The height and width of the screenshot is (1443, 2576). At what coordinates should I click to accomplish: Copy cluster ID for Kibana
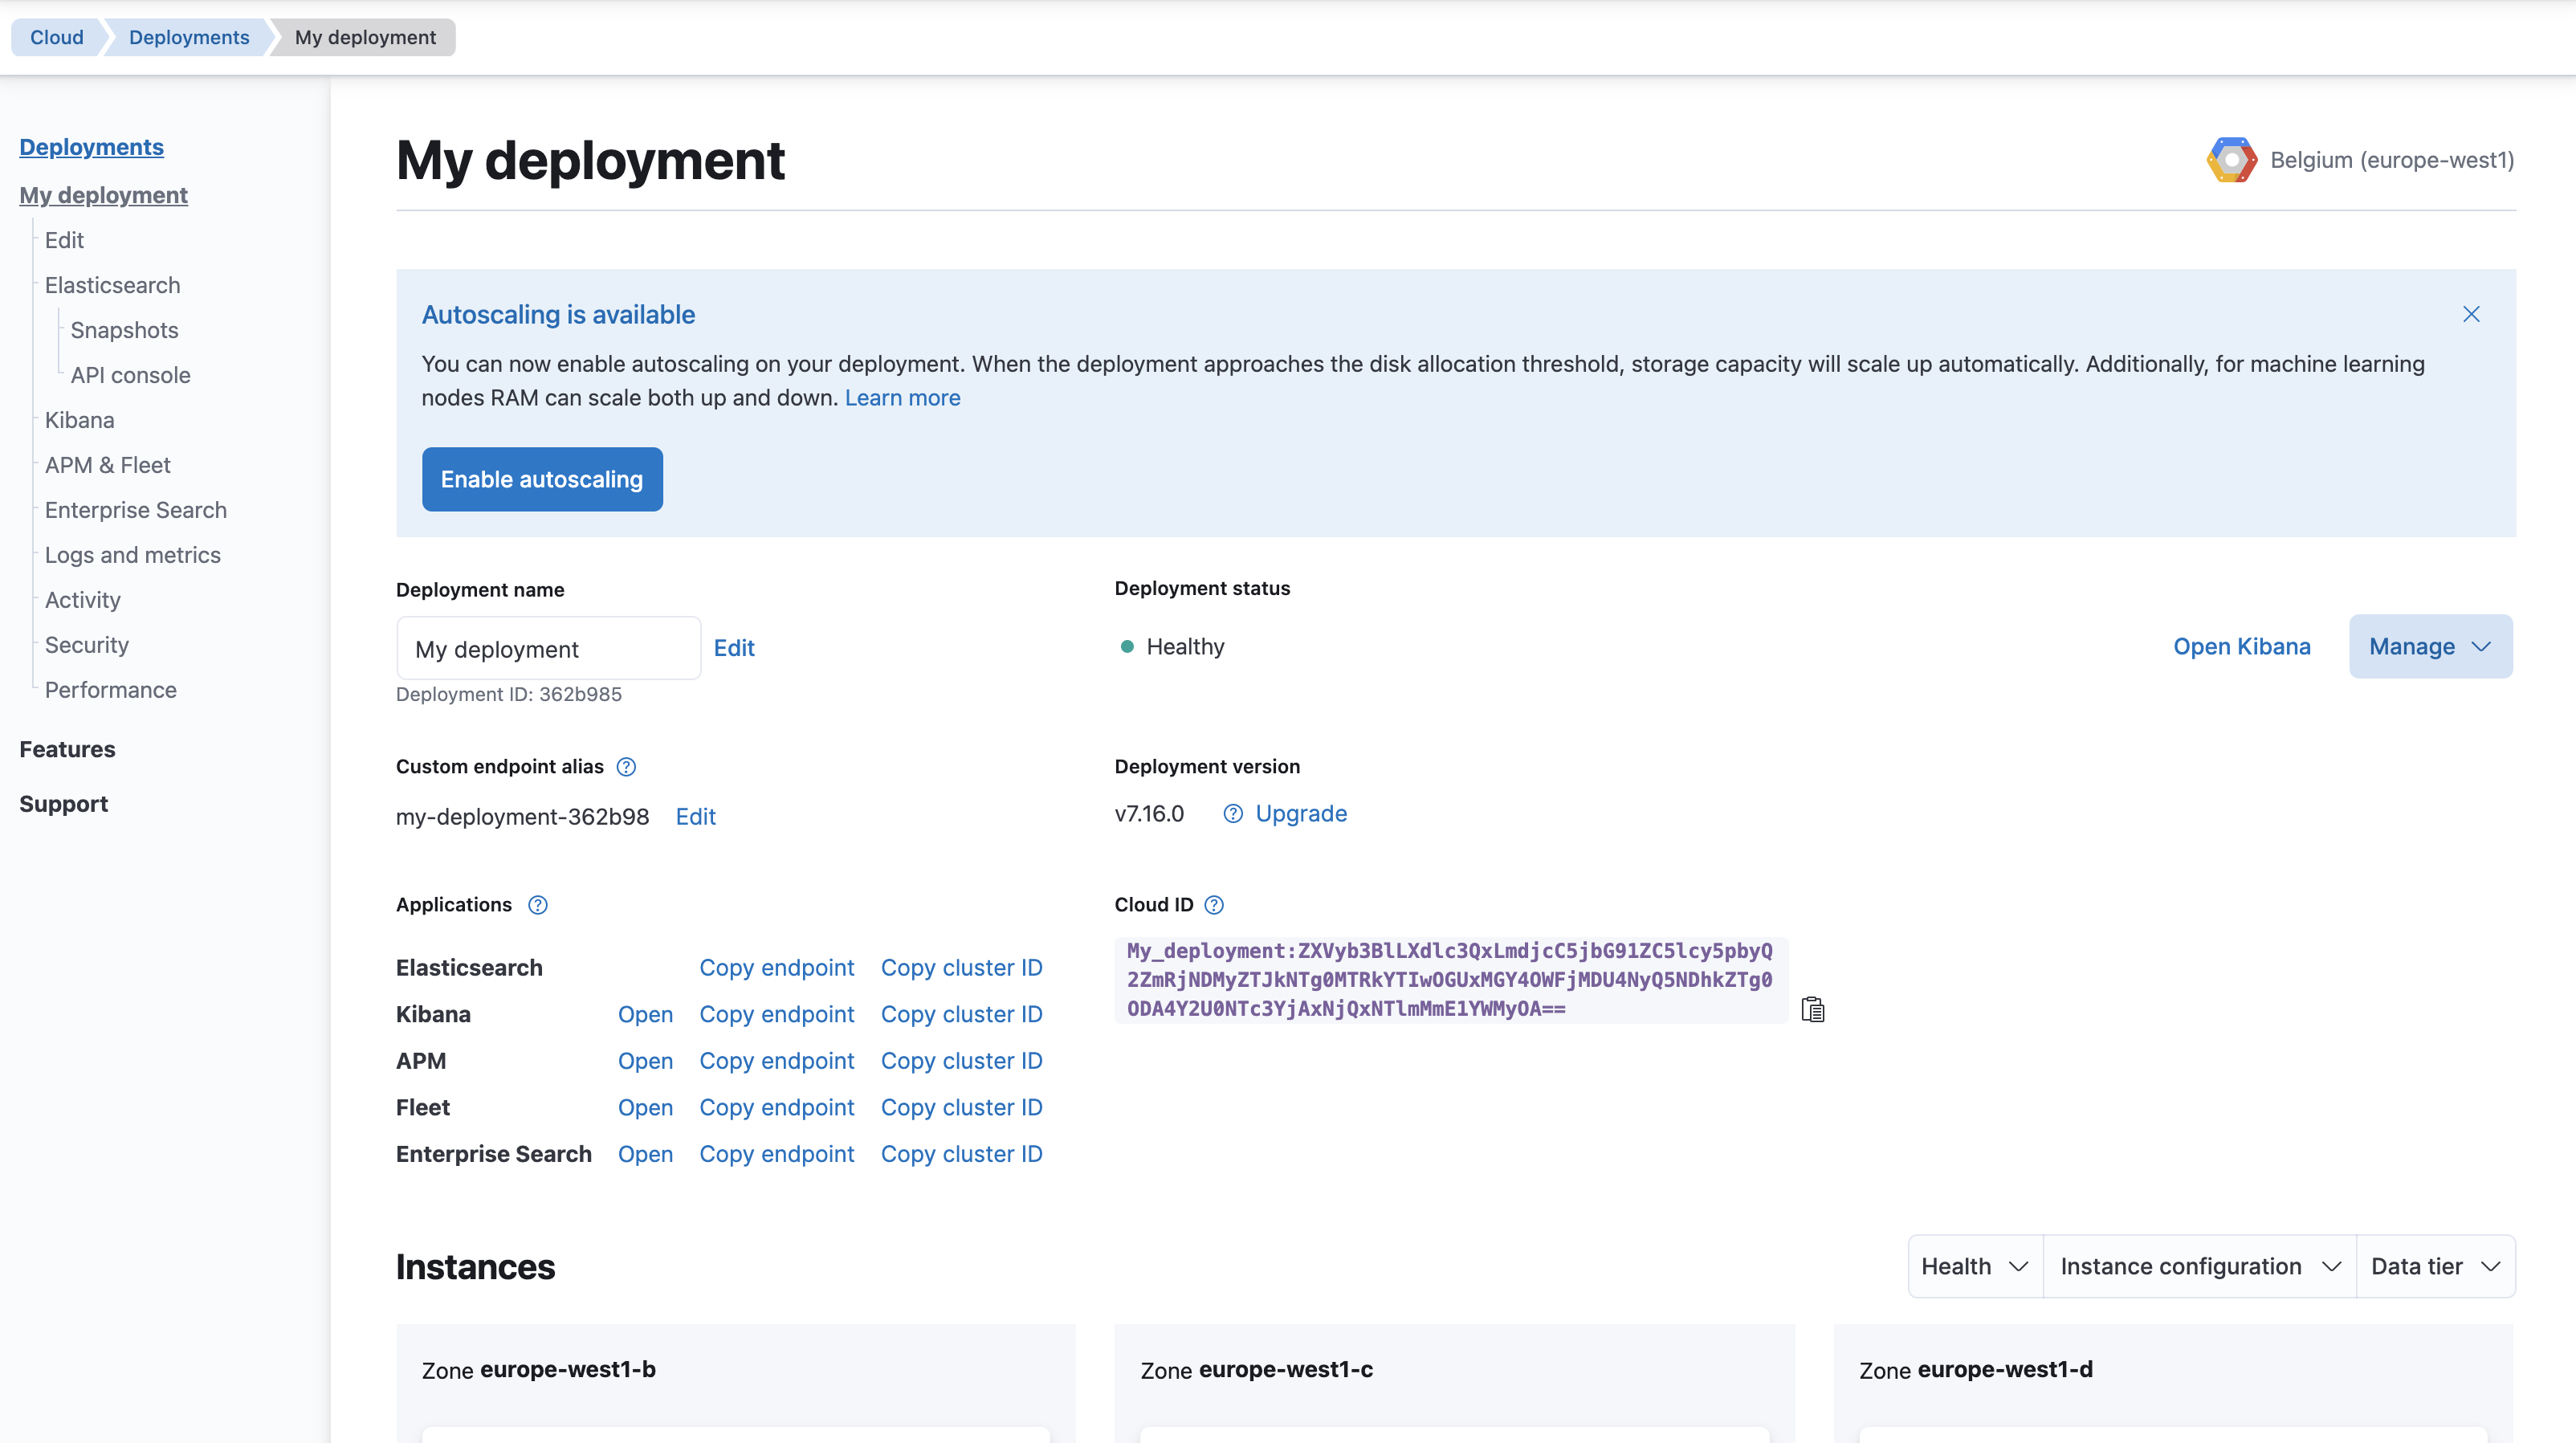(x=961, y=1015)
